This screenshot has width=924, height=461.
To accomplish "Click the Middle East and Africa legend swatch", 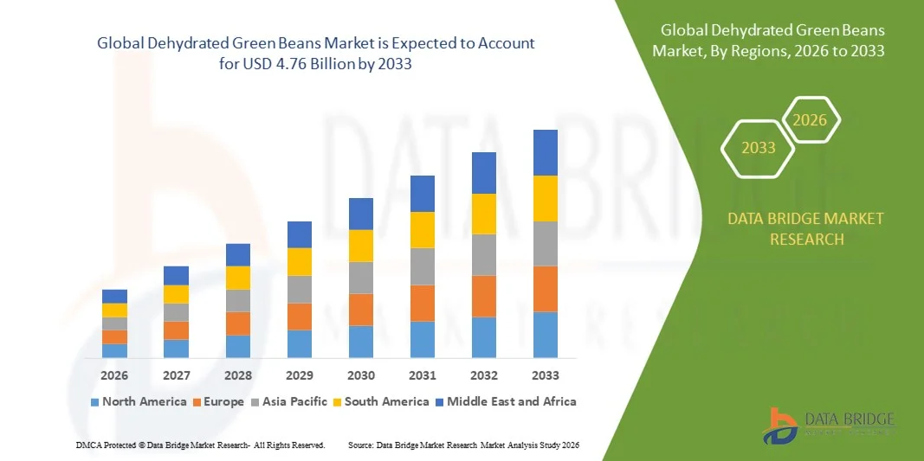I will (x=440, y=402).
